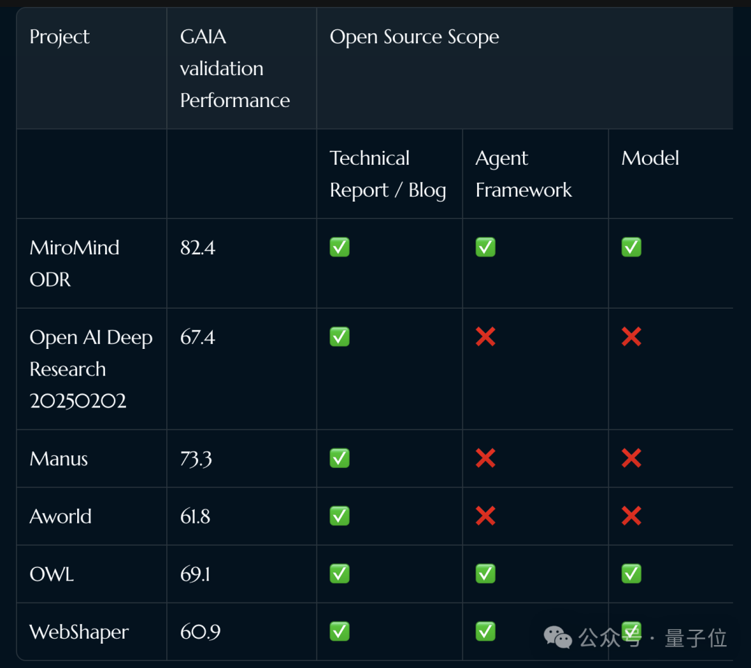Click the Manus Technical Report checkmark

point(339,458)
